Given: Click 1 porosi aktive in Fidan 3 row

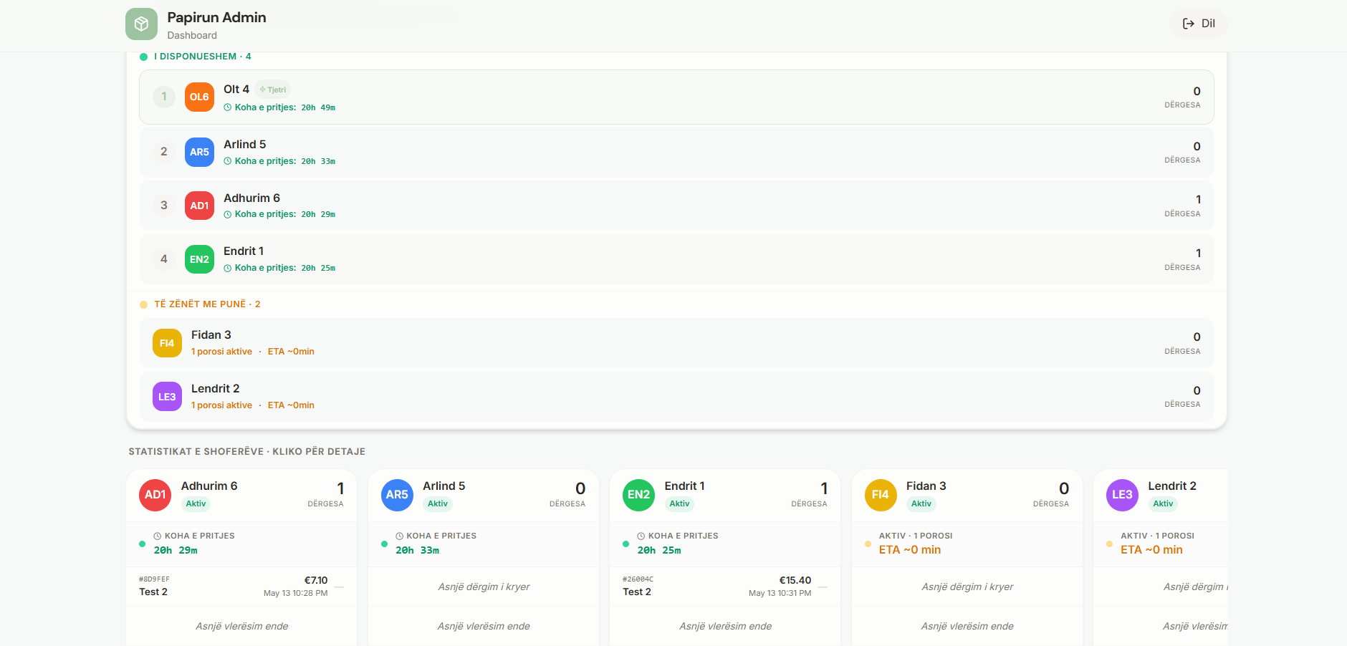Looking at the screenshot, I should pyautogui.click(x=221, y=352).
